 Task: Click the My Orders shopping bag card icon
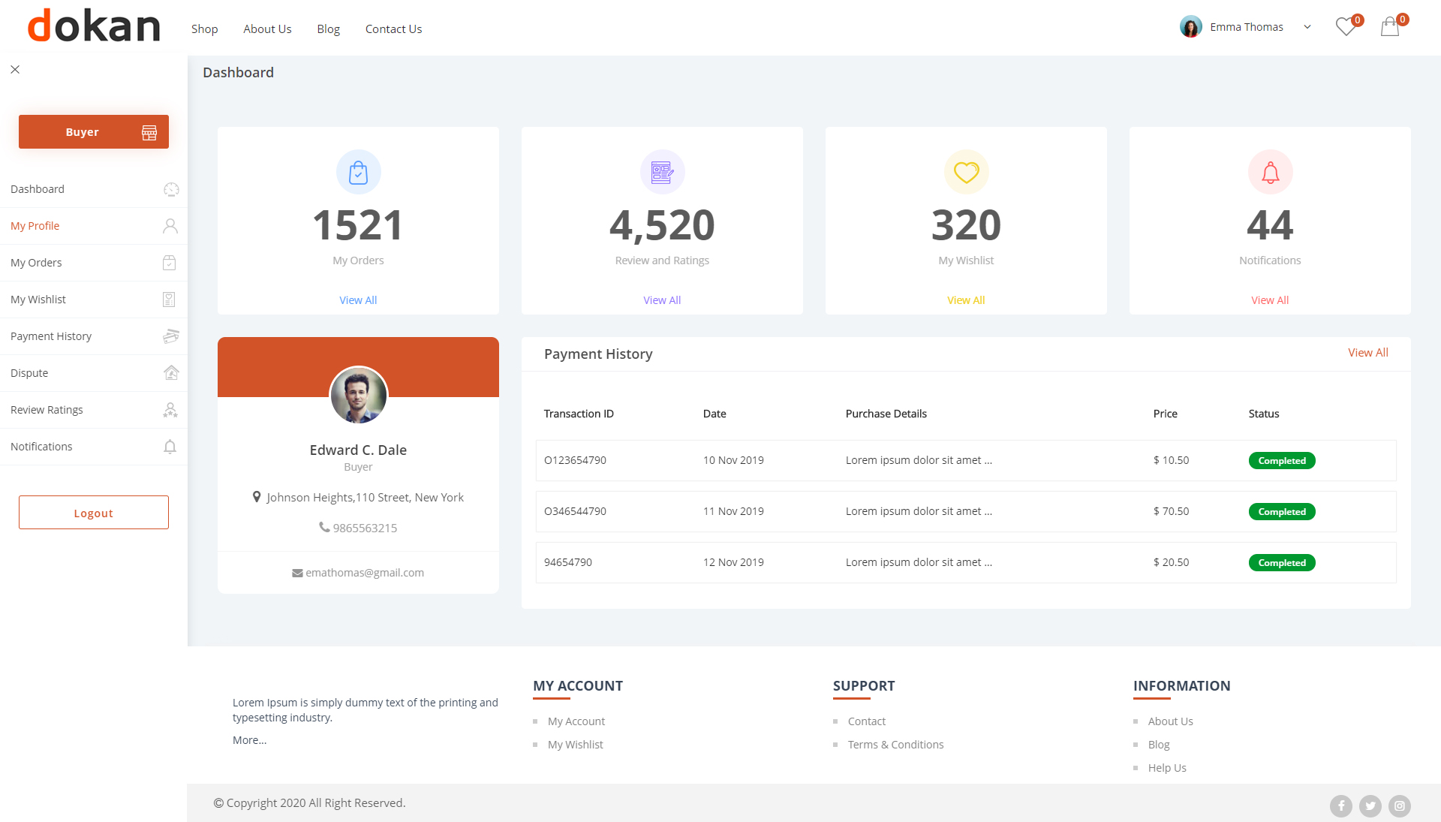(x=358, y=173)
